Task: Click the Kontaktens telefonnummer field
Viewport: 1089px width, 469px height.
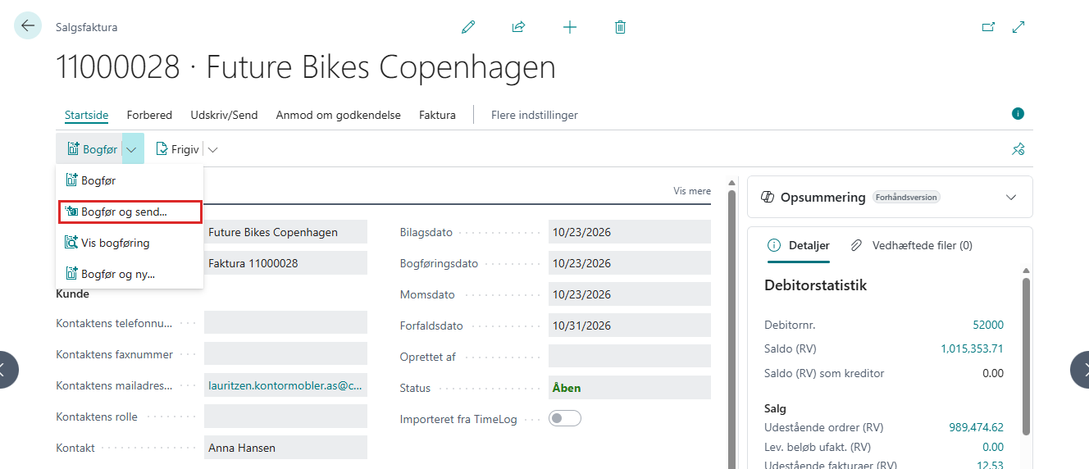Action: tap(285, 322)
